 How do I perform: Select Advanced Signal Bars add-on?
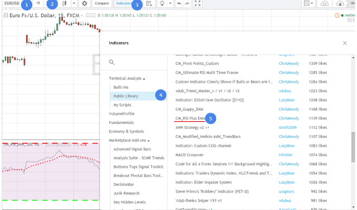pyautogui.click(x=132, y=149)
